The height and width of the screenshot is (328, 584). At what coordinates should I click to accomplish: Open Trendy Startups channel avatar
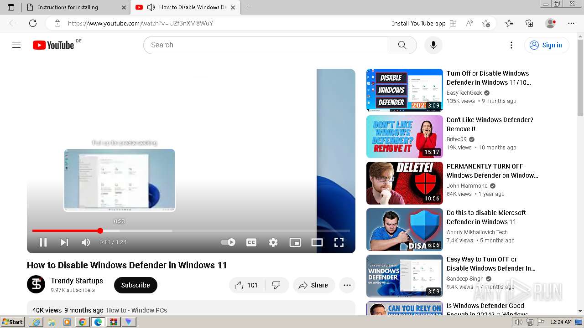pos(36,284)
